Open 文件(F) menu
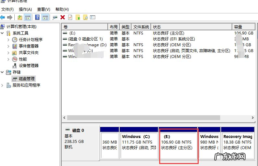 pyautogui.click(x=8, y=9)
